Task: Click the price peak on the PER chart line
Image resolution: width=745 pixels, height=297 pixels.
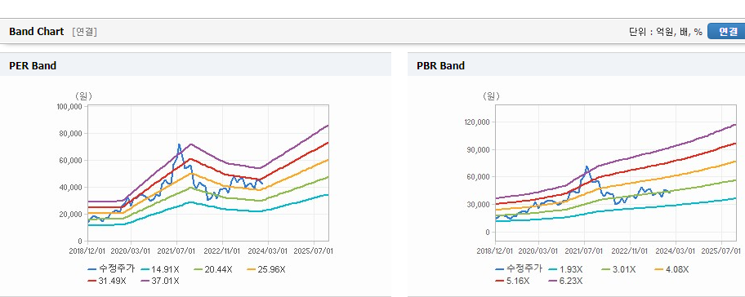Action: point(179,144)
